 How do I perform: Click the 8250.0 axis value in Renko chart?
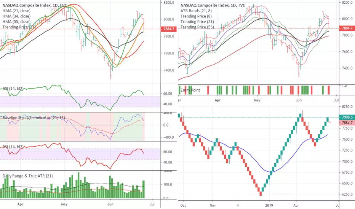click(x=347, y=106)
